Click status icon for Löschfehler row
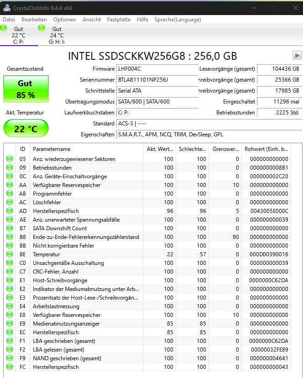 10,202
